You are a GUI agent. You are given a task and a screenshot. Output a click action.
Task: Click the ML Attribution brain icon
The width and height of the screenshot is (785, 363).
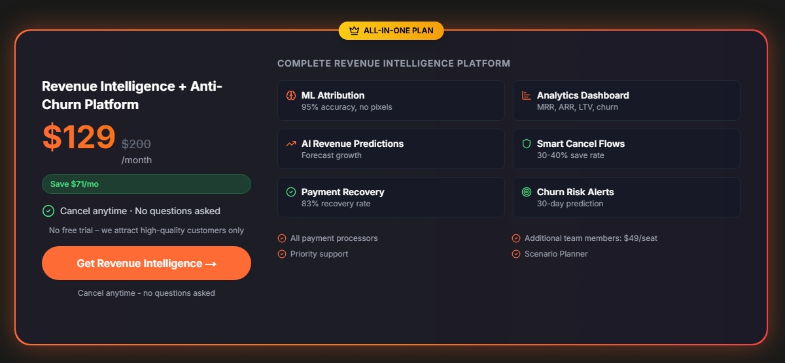(291, 95)
